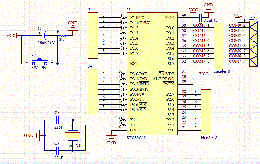Click the GND symbol beside resistor R1
Screen dimensions: 260x164
(73, 28)
